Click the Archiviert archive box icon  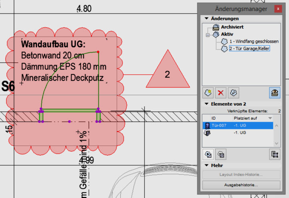216,27
